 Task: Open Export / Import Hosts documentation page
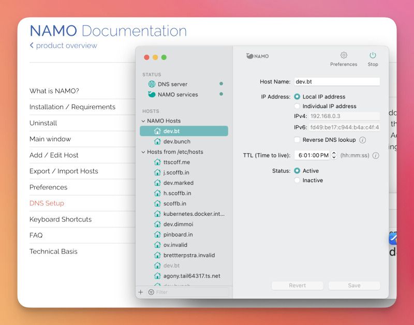pos(64,171)
